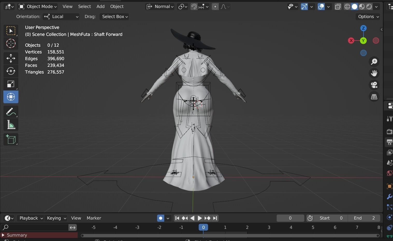This screenshot has width=393, height=241.
Task: Toggle X-Ray mode
Action: (x=338, y=7)
